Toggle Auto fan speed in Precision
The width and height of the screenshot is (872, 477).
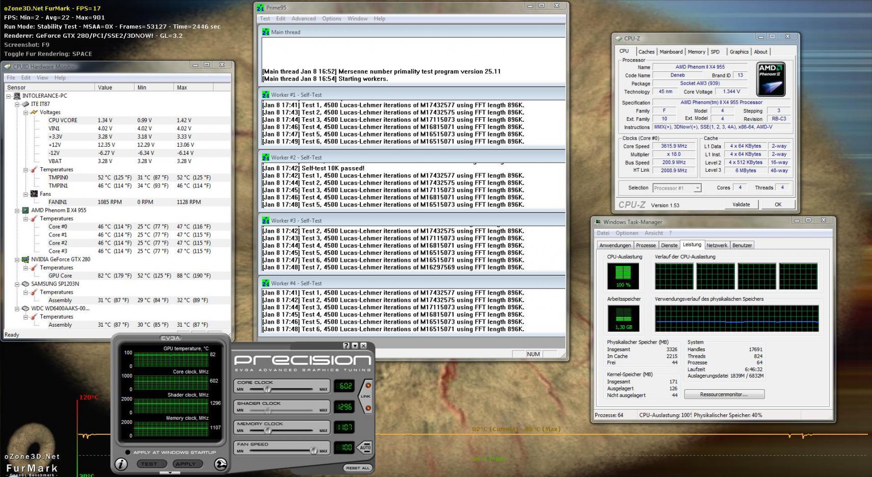pyautogui.click(x=365, y=448)
